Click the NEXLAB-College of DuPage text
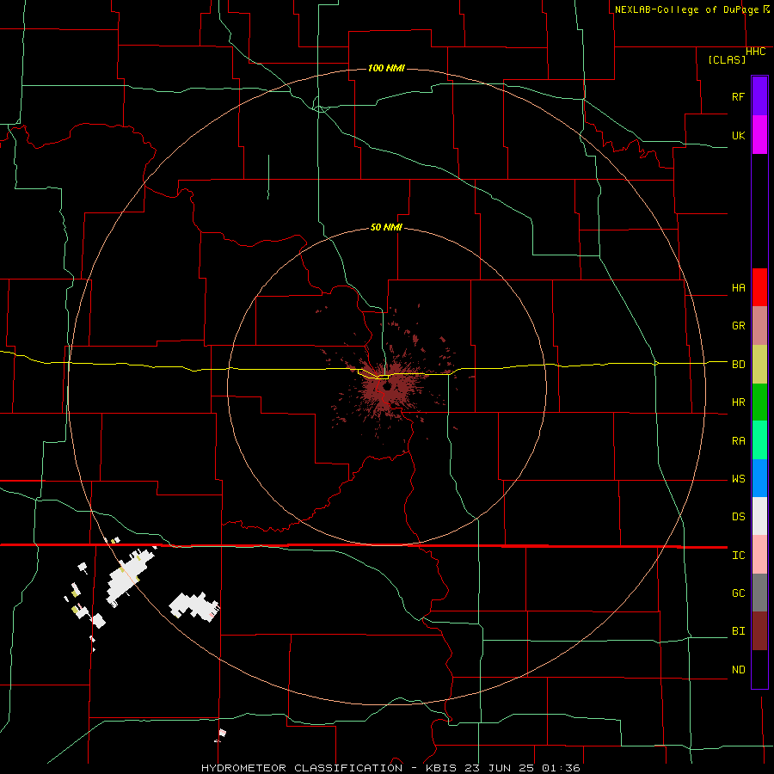The height and width of the screenshot is (774, 774). [x=688, y=9]
